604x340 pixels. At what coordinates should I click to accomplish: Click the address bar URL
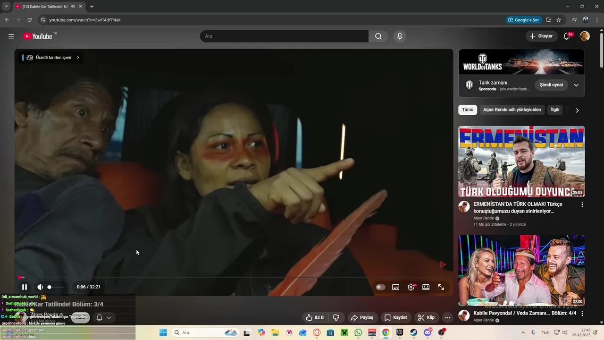(85, 20)
